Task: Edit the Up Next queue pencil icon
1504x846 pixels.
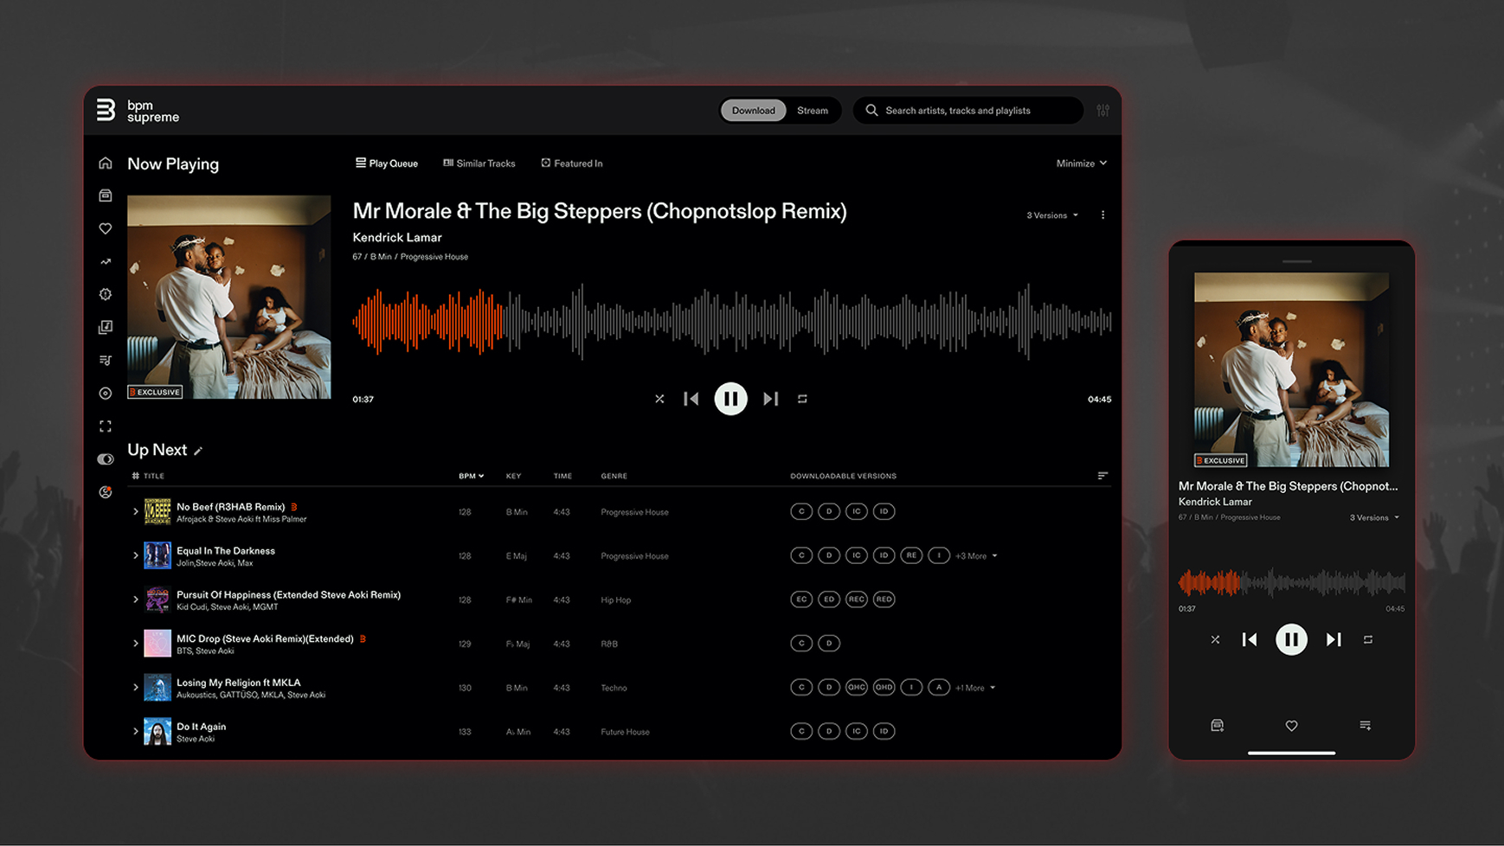Action: [198, 451]
